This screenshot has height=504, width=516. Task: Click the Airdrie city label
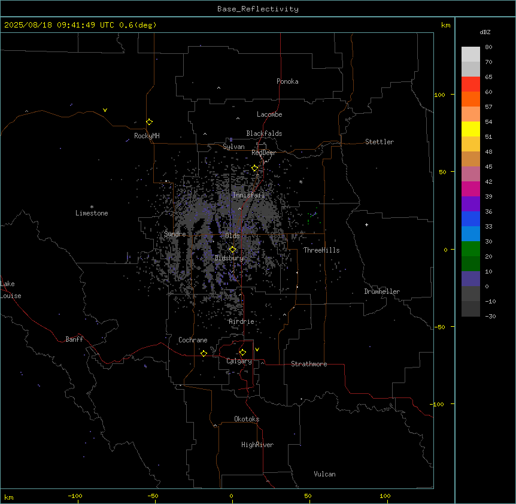tap(242, 321)
